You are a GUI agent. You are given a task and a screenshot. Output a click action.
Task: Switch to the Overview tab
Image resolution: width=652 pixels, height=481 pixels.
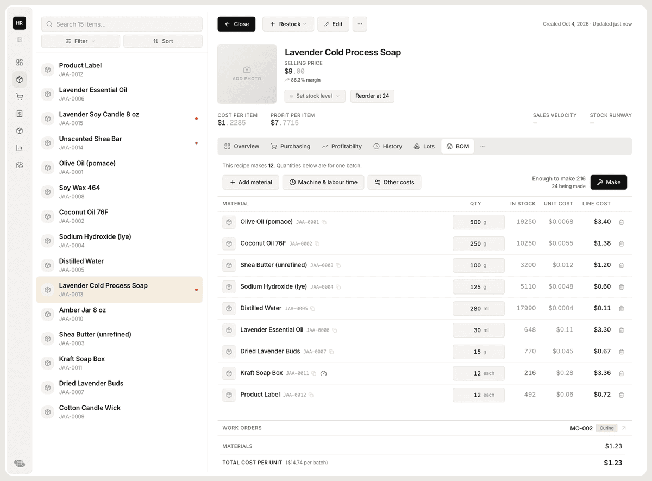coord(242,146)
